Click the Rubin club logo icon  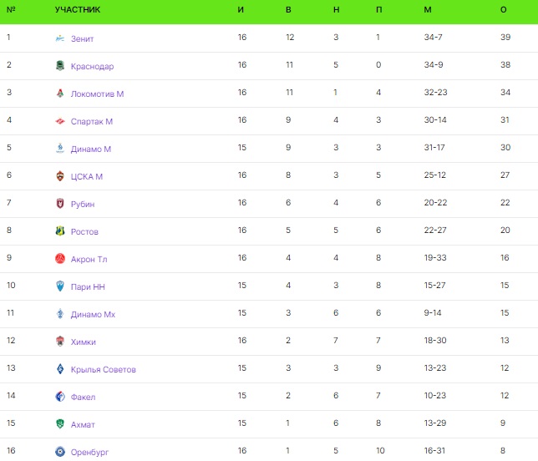59,204
